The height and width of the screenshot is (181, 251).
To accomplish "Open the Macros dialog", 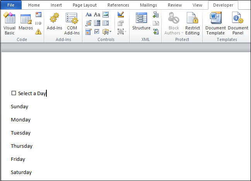I will (x=26, y=22).
